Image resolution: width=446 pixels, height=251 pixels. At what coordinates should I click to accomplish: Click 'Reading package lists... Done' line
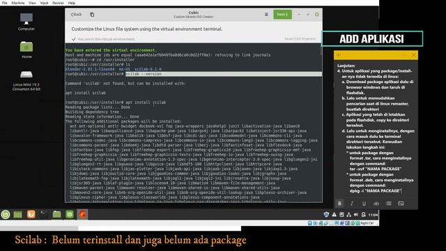tap(98, 107)
